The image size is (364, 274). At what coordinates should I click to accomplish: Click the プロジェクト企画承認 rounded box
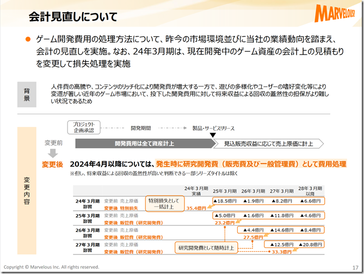point(84,127)
